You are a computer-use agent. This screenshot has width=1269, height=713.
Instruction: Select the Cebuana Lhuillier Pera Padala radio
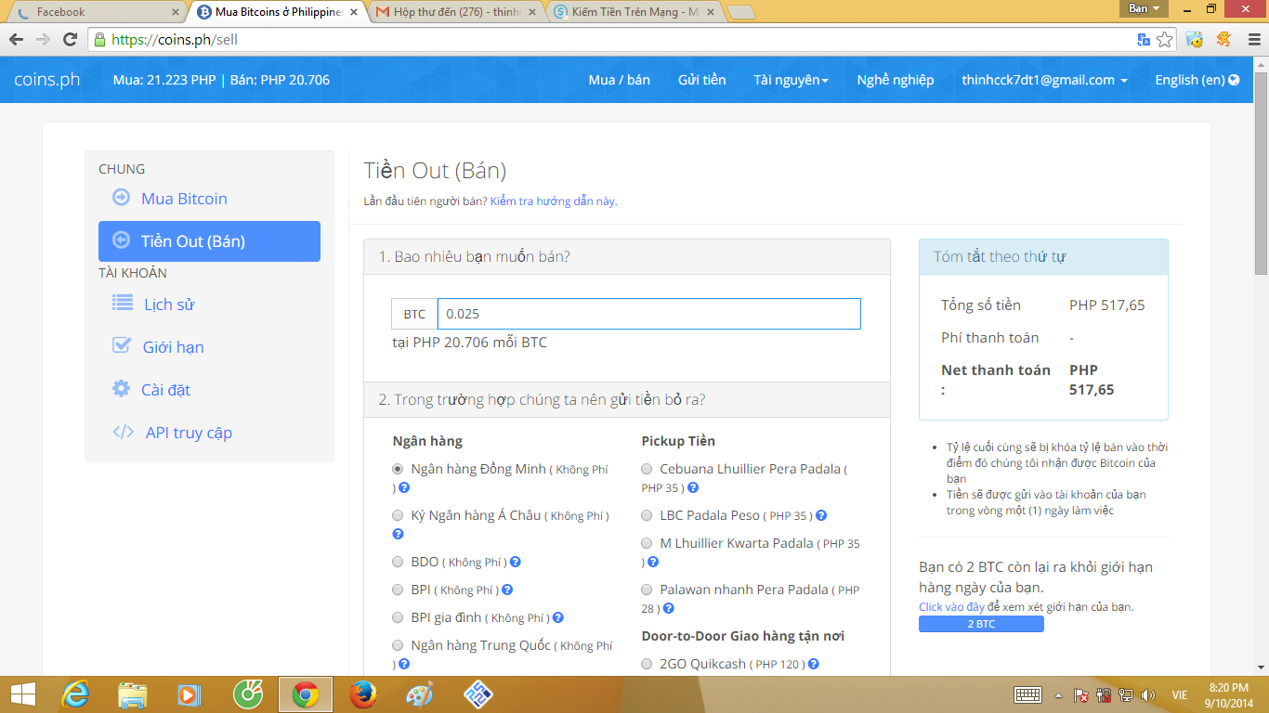point(648,469)
